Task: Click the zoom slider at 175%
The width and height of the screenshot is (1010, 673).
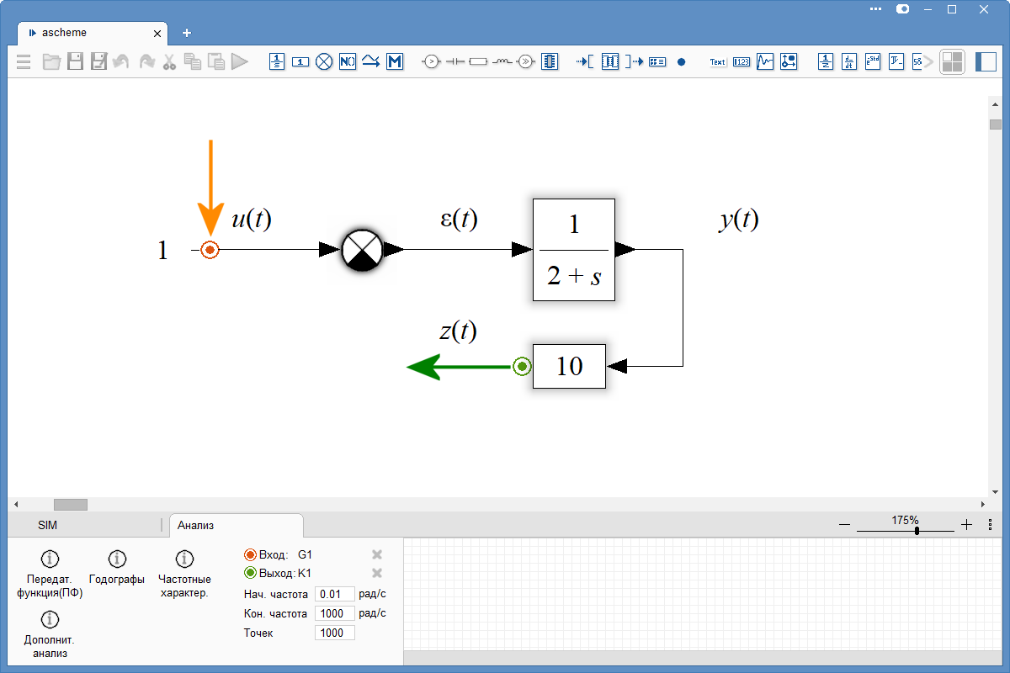Action: pos(916,530)
